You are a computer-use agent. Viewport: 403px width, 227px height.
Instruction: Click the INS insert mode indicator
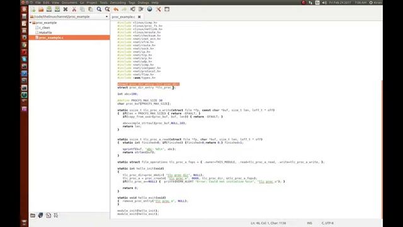tap(310, 223)
